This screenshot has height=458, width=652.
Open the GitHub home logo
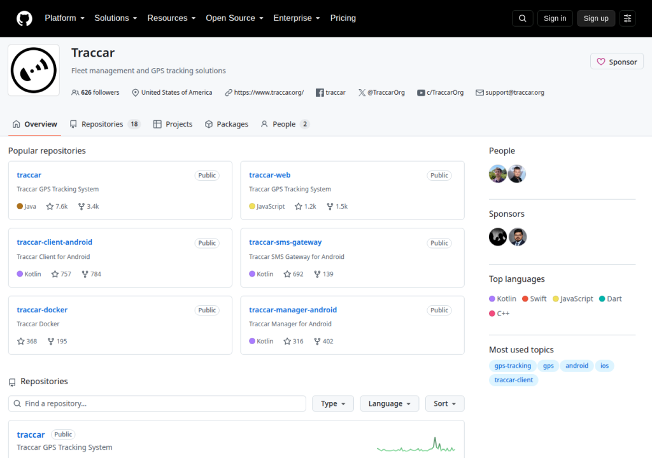click(x=24, y=18)
